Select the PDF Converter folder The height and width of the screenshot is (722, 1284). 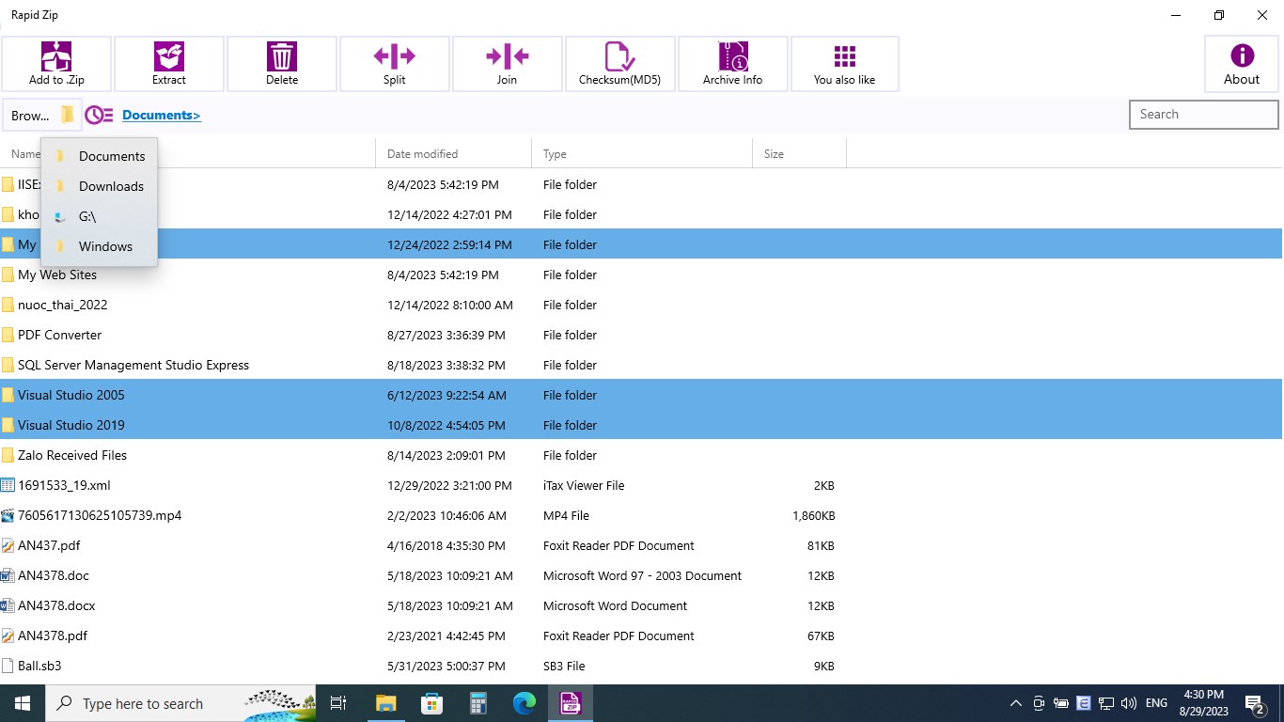click(x=59, y=335)
